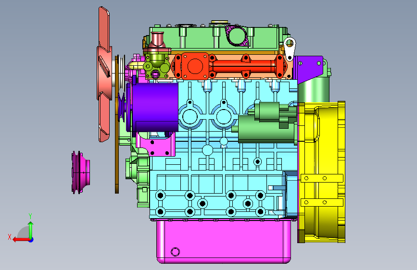
Task: Select the white lifting eye bracket
Action: click(x=290, y=49)
